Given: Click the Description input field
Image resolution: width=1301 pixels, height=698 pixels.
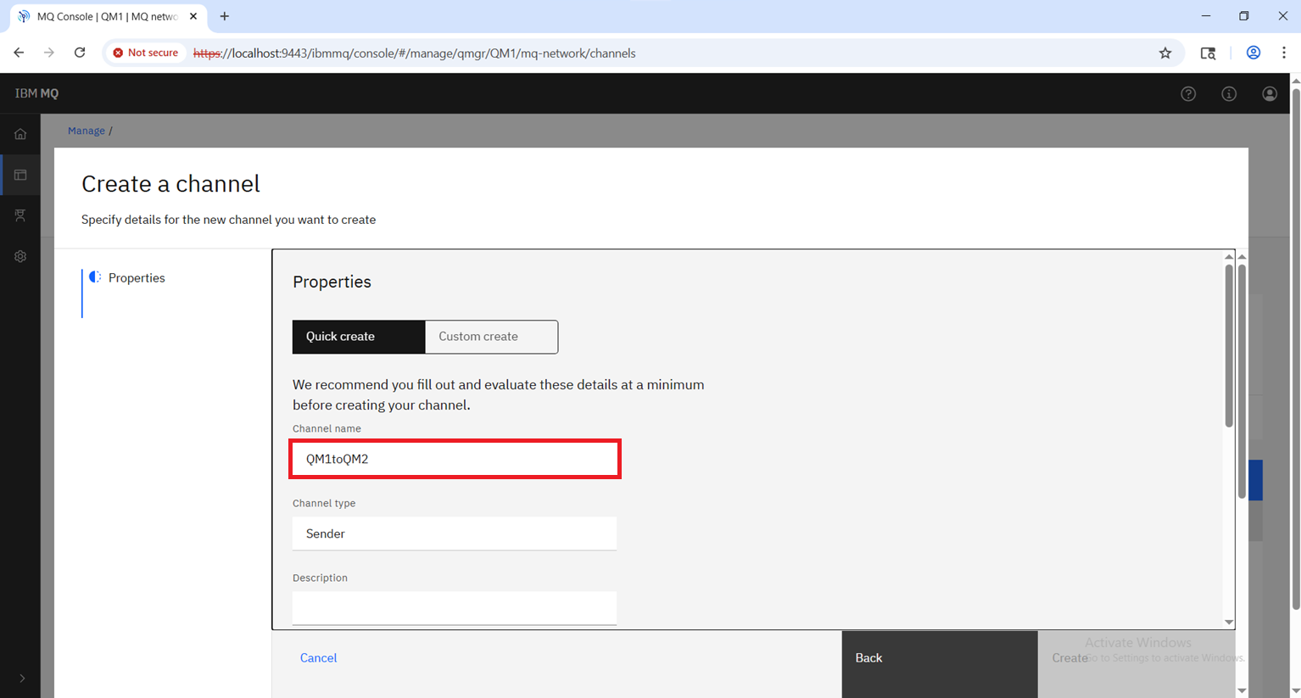Looking at the screenshot, I should 455,608.
